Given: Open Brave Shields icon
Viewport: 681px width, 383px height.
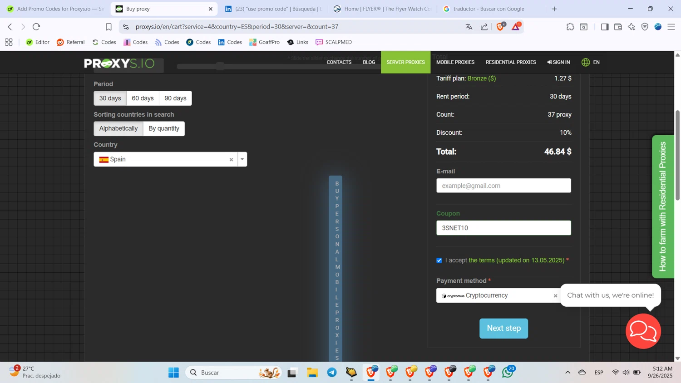Looking at the screenshot, I should tap(500, 27).
